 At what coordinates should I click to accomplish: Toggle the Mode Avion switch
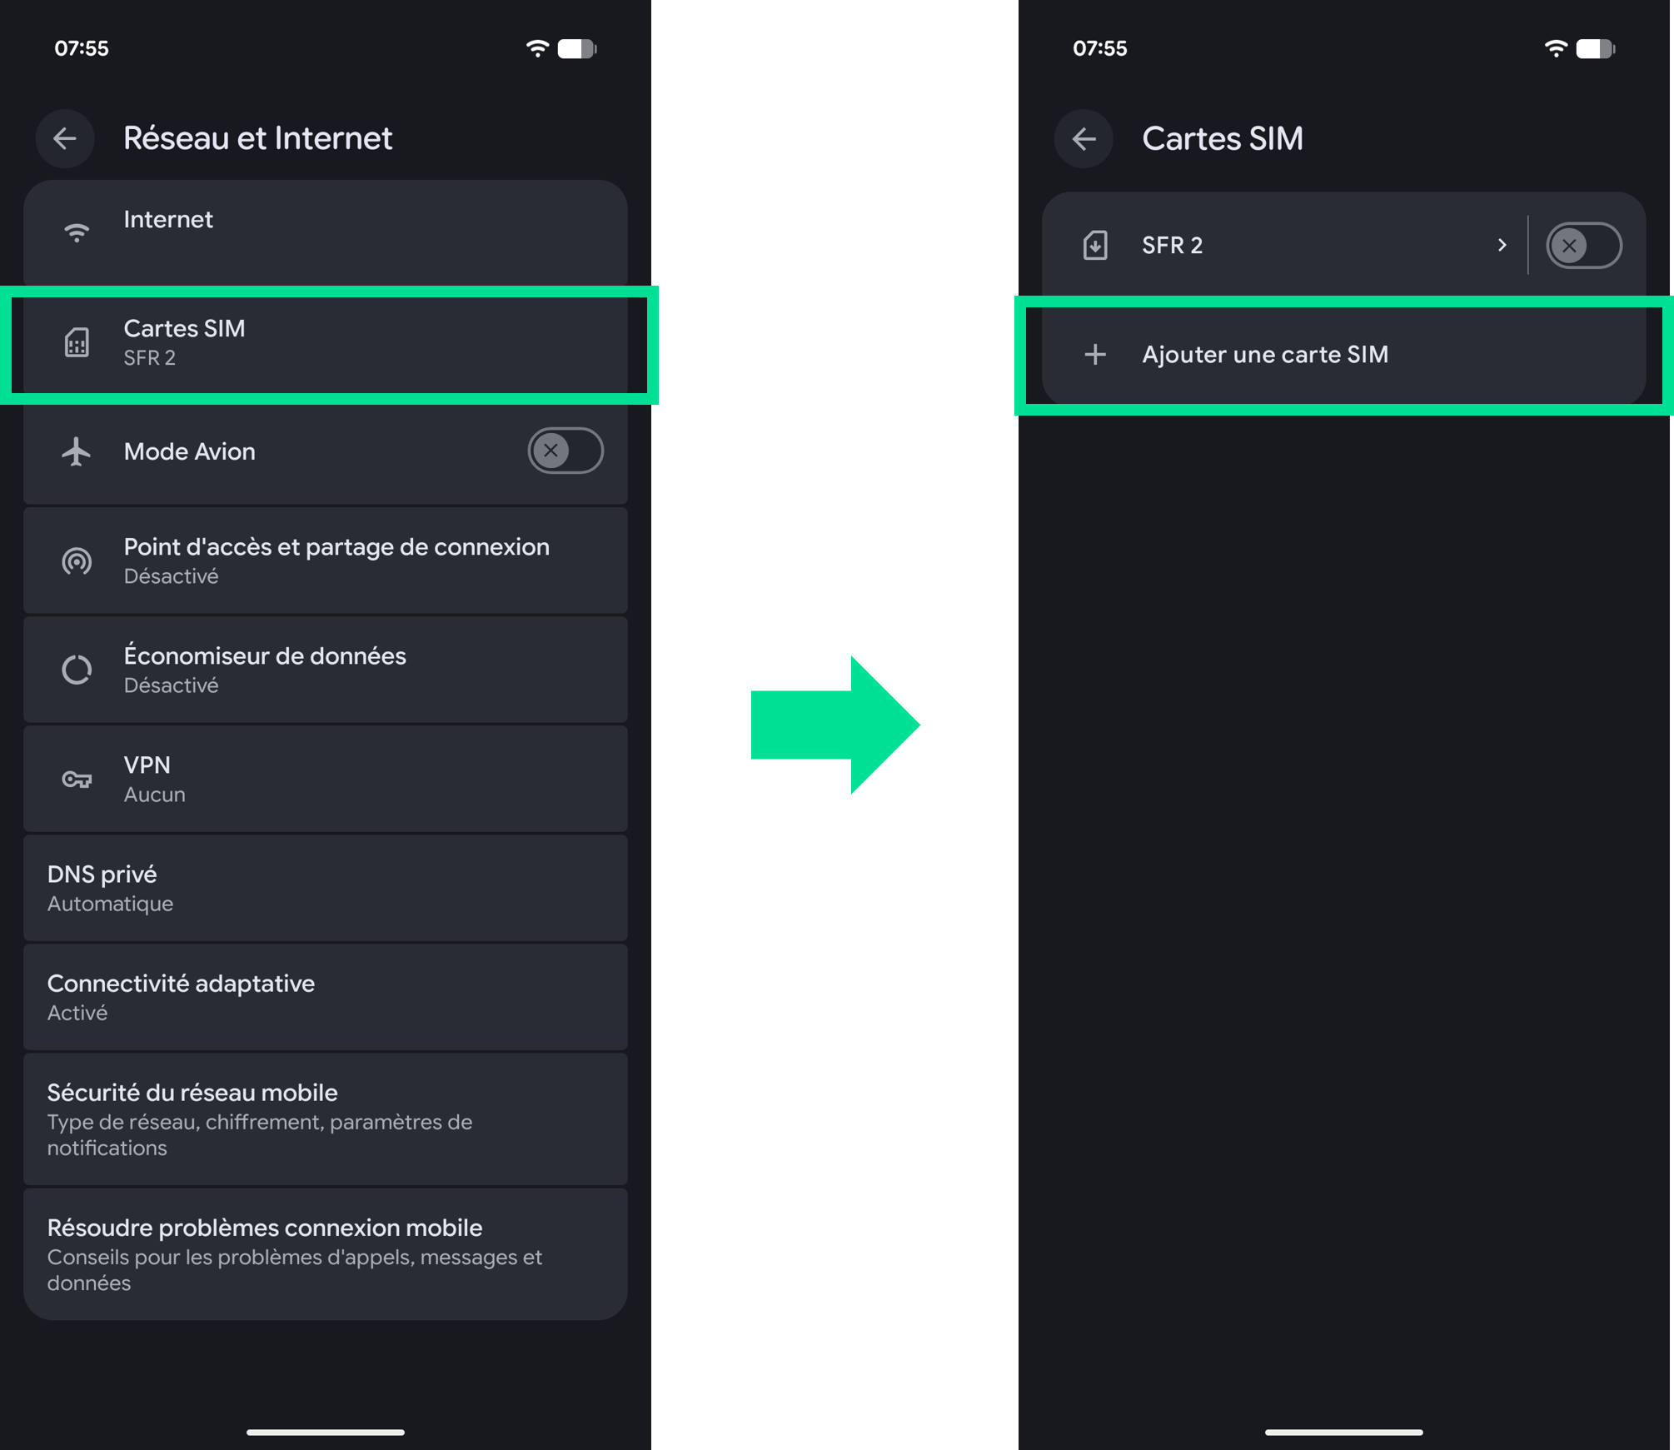(x=565, y=451)
